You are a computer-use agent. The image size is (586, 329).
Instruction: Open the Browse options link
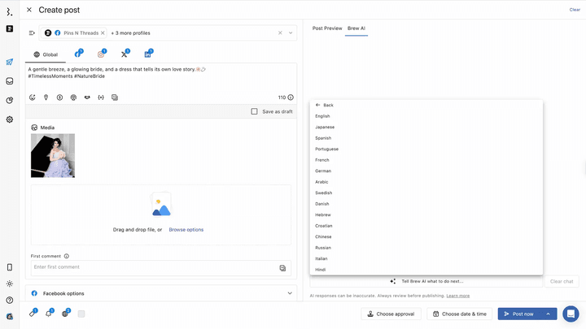click(186, 230)
